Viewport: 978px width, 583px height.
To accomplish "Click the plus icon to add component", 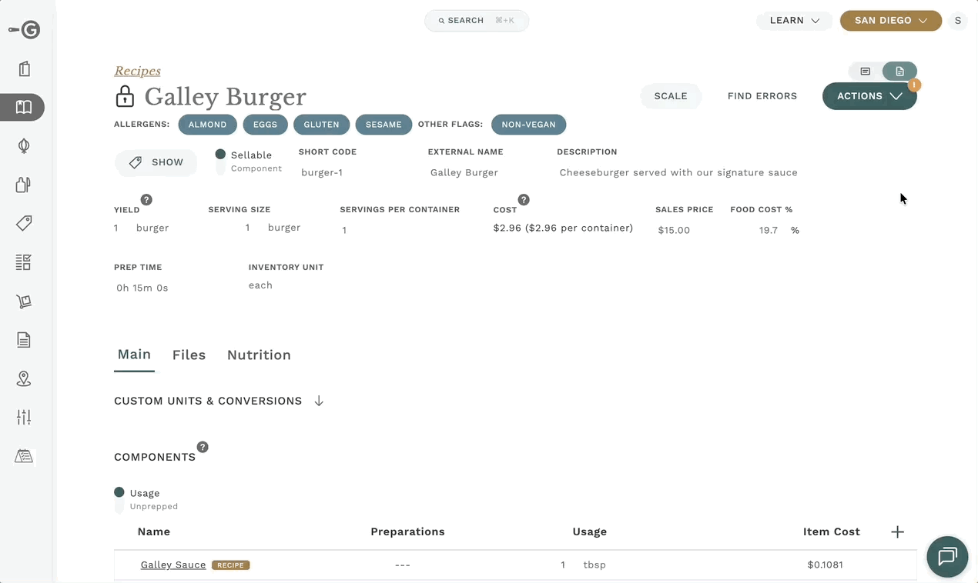I will point(897,532).
